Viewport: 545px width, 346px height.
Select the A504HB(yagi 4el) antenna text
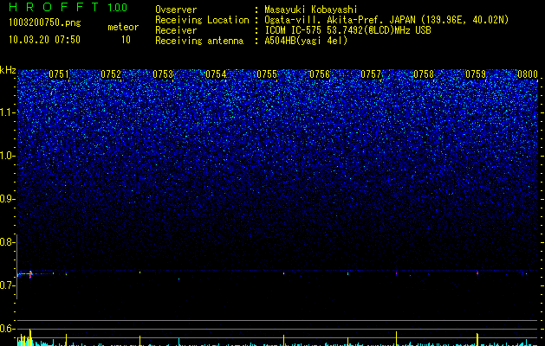coord(306,41)
